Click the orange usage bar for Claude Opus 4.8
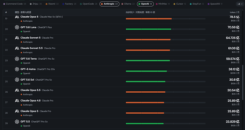This screenshot has width=245, height=130. pos(145,103)
